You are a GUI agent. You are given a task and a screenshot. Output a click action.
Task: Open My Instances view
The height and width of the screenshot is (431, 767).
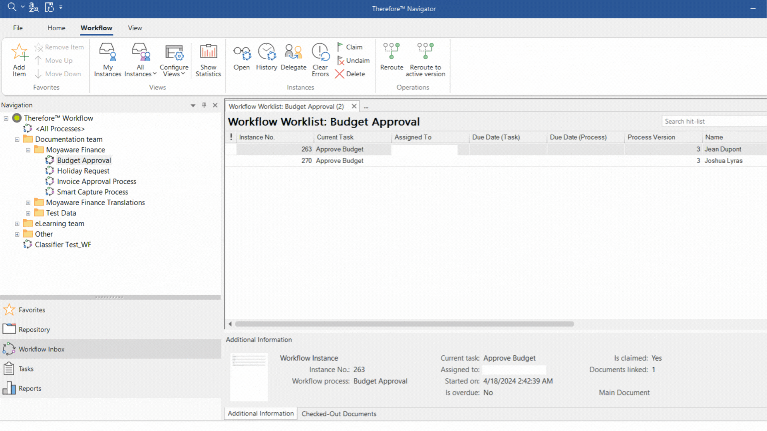[x=107, y=59]
